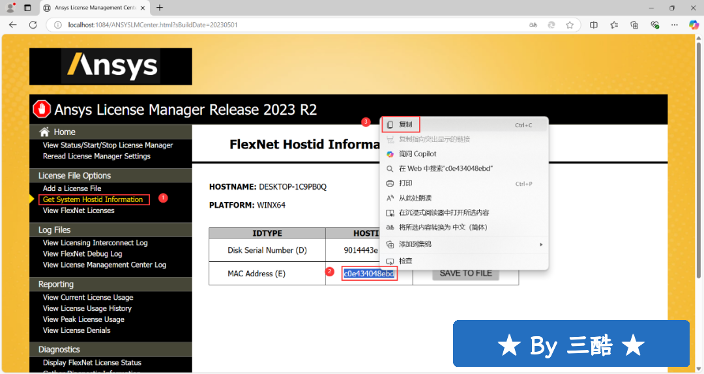Select Get System Hostid Information

[93, 199]
